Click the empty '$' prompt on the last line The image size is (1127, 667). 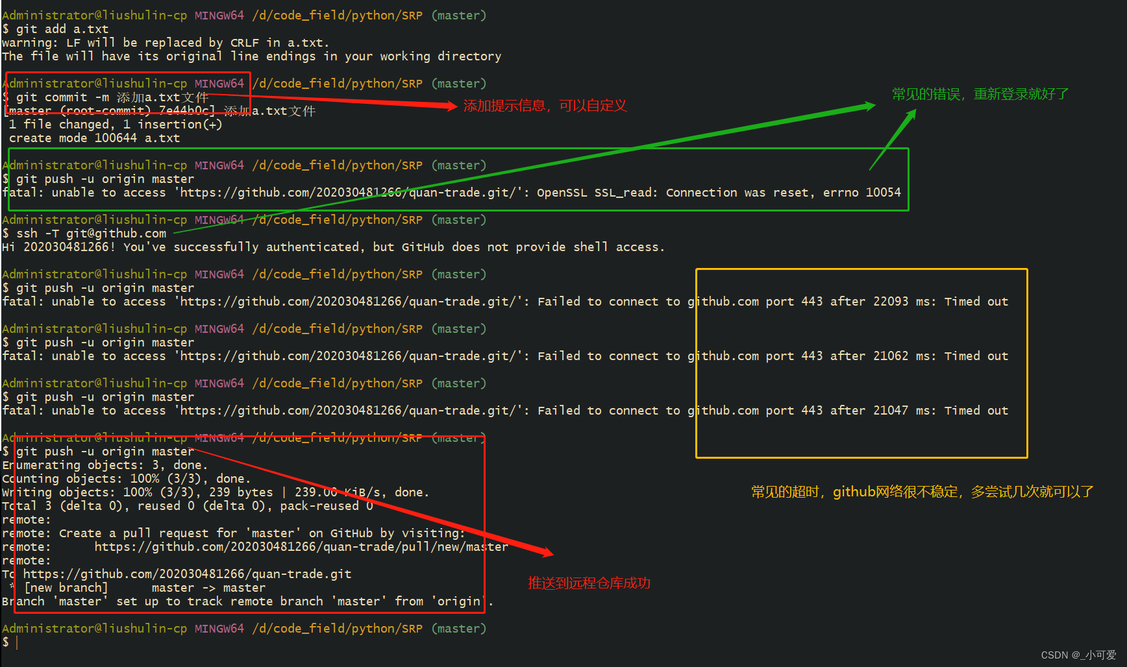(x=6, y=642)
